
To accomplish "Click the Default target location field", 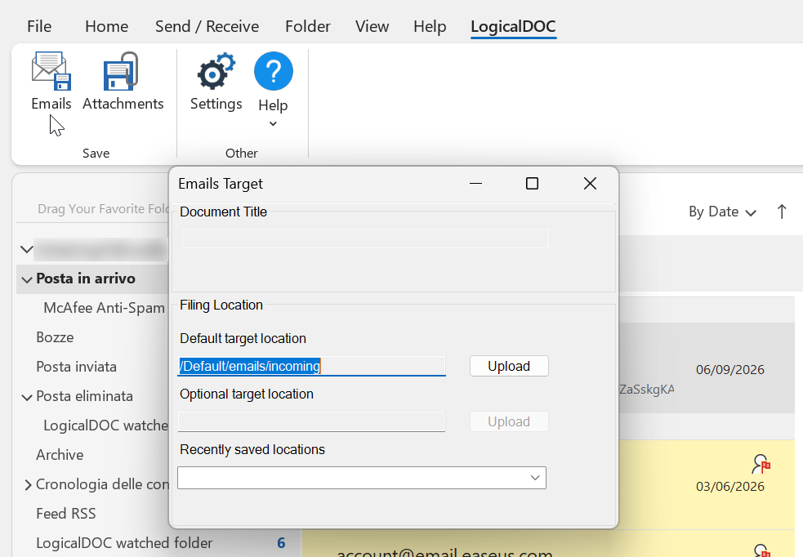I will click(311, 366).
